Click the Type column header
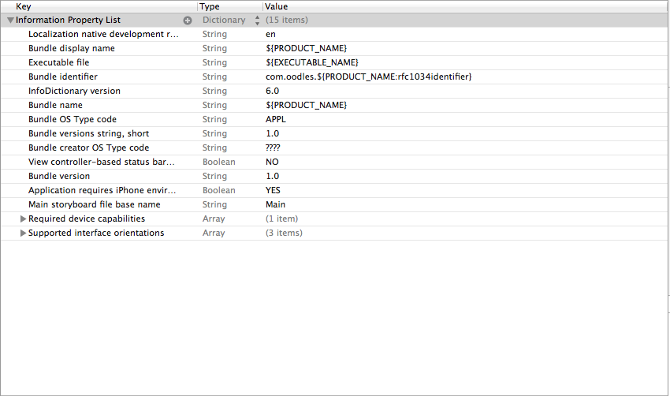 210,6
